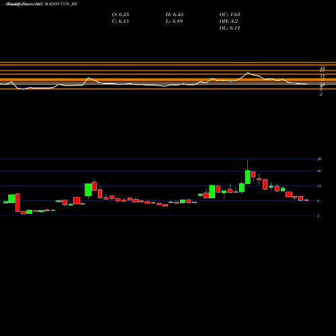Click the long red candle at chart start
The height and width of the screenshot is (336, 336).
click(17, 202)
